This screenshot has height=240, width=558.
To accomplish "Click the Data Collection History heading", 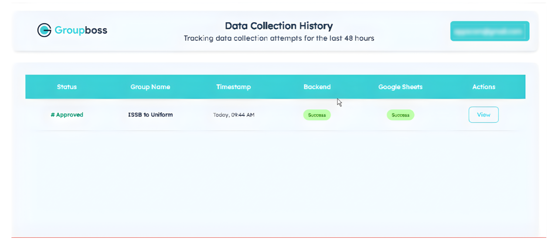I will (x=279, y=26).
